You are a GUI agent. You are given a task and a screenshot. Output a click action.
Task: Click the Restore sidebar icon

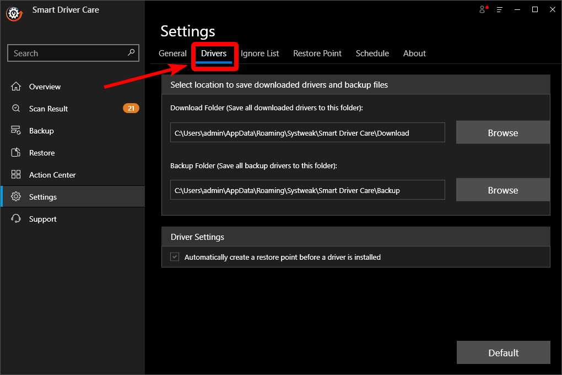pos(16,153)
